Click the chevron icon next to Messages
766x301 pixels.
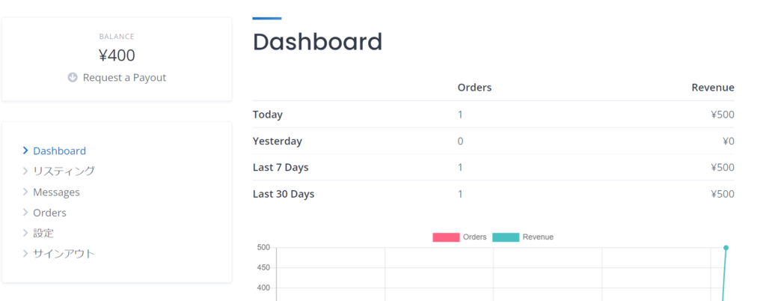[x=25, y=192]
